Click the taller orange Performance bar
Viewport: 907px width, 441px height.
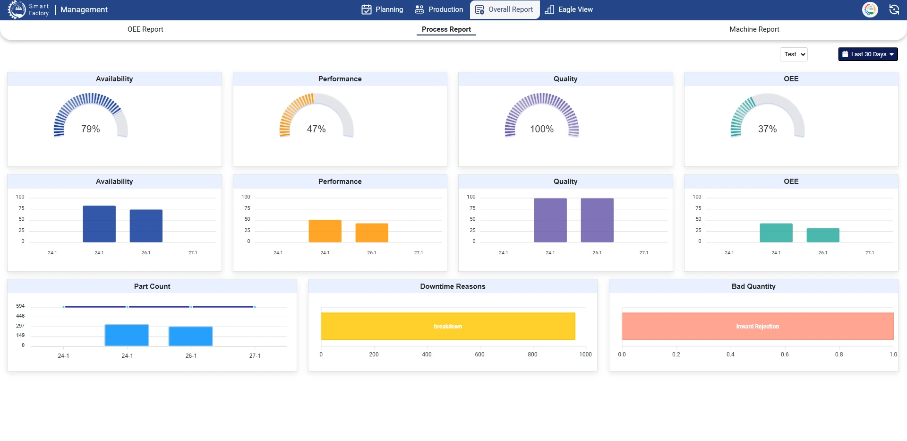(325, 231)
